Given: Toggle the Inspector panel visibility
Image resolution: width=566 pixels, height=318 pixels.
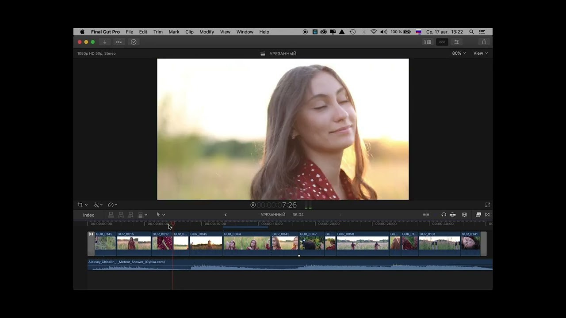Looking at the screenshot, I should point(456,42).
